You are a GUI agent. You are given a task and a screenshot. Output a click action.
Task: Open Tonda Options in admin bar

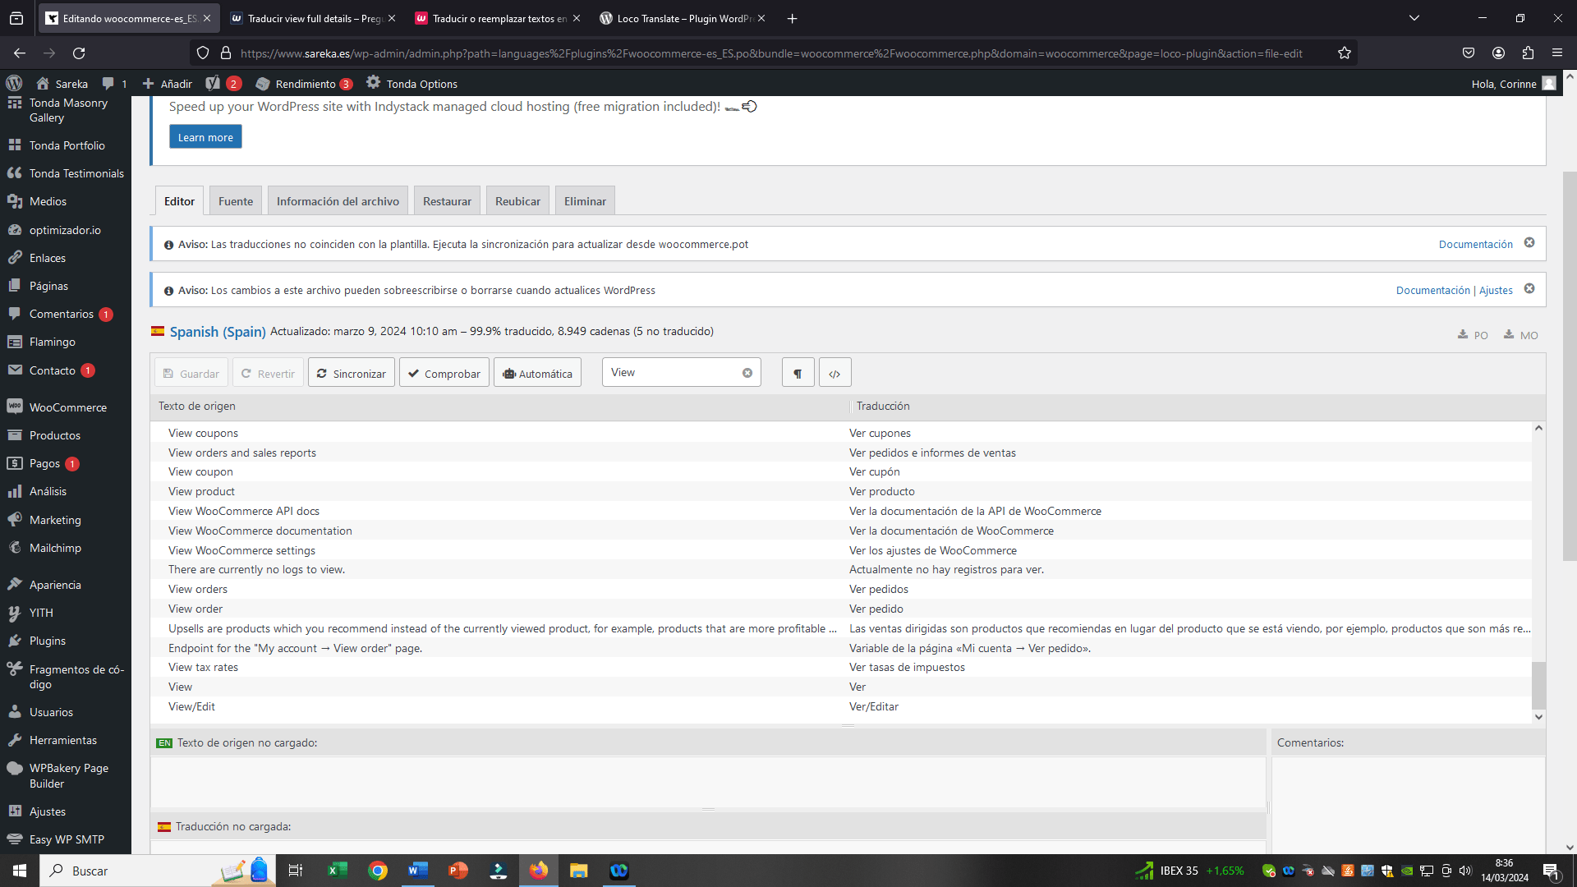(x=411, y=84)
